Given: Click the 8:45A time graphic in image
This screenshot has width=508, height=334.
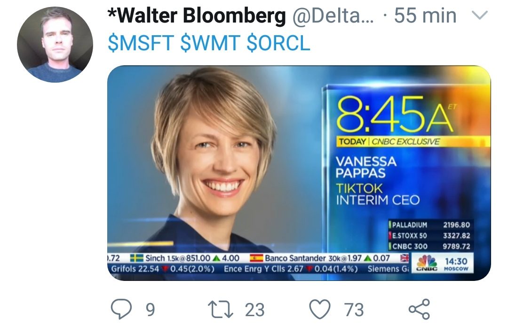Looking at the screenshot, I should click(394, 115).
